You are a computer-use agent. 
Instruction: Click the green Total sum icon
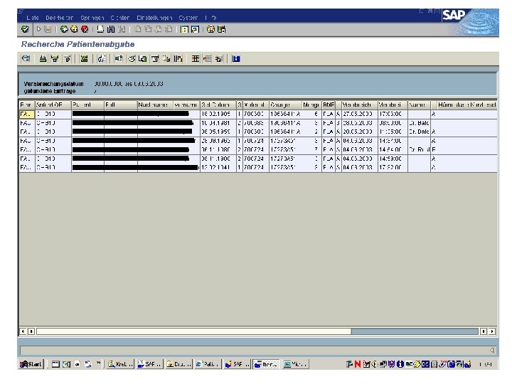(84, 59)
